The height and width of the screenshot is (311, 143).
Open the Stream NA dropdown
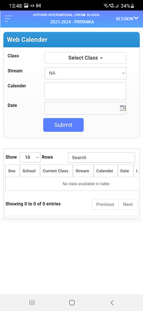coord(85,73)
